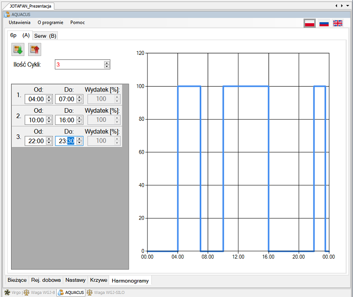The image size is (353, 297).
Task: Switch language to Russian flag
Action: pyautogui.click(x=324, y=23)
